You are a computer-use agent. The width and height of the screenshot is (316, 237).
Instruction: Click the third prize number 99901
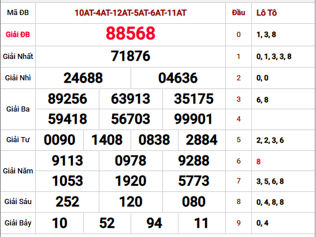pyautogui.click(x=194, y=119)
